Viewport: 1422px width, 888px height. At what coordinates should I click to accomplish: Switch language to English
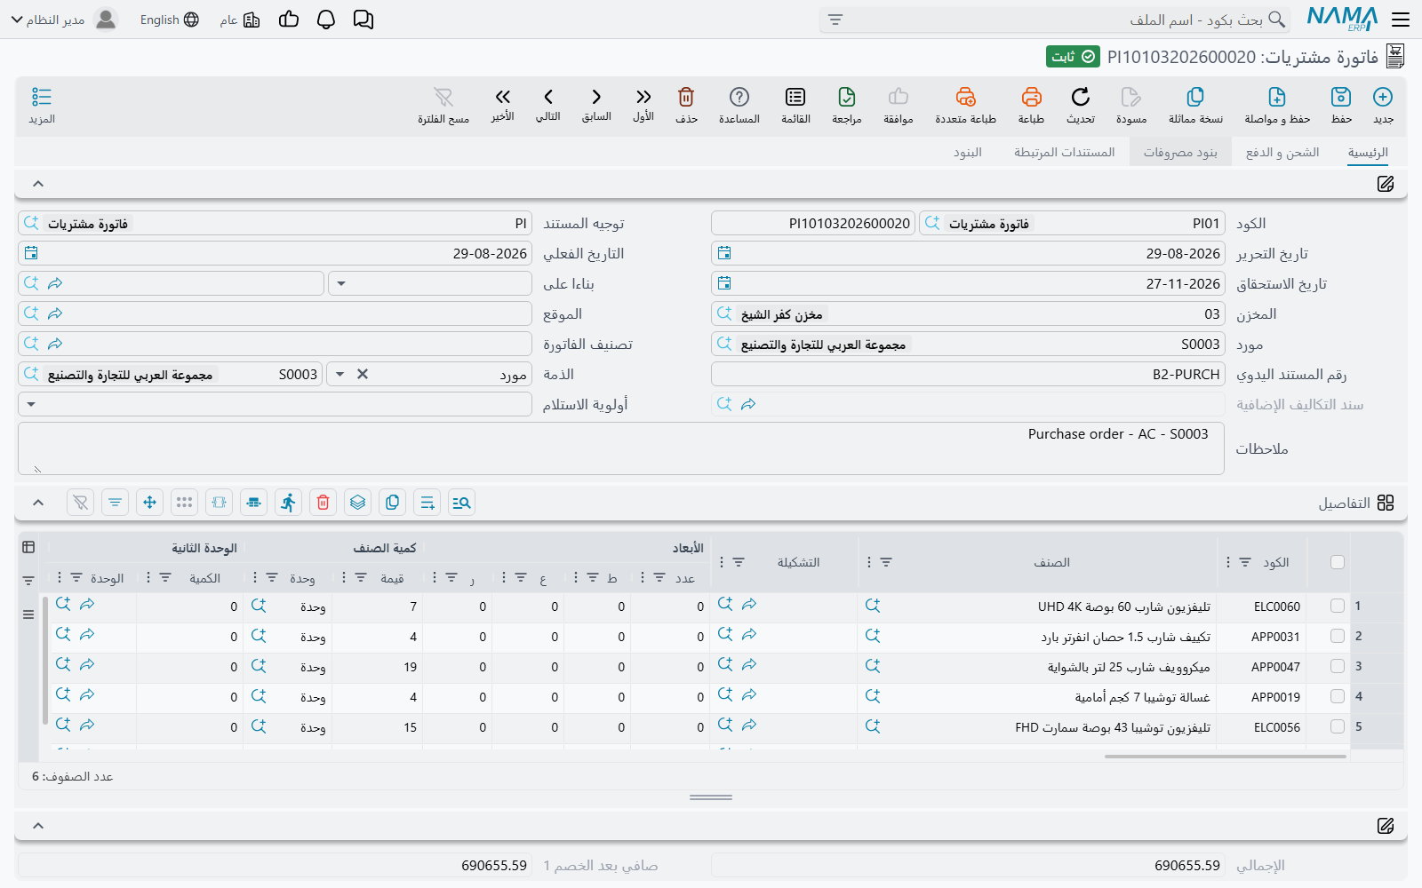170,20
